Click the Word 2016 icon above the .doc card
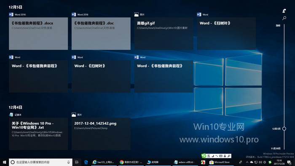The image size is (295, 166). pyautogui.click(x=74, y=14)
